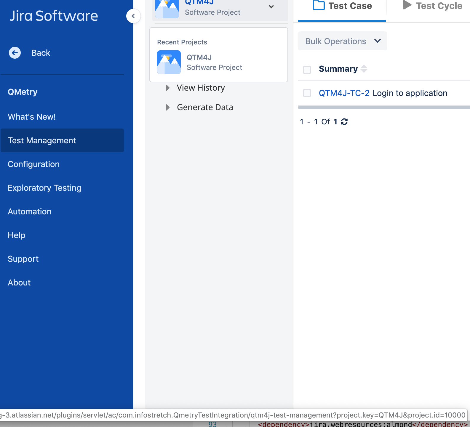The height and width of the screenshot is (427, 470).
Task: Open project selector dropdown chevron
Action: click(271, 7)
